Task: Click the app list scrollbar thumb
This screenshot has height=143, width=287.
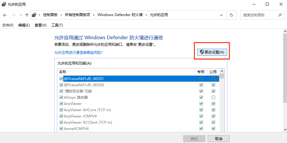Action: click(222, 76)
